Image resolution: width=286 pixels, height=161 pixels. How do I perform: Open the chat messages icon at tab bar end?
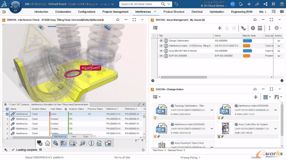point(282,12)
